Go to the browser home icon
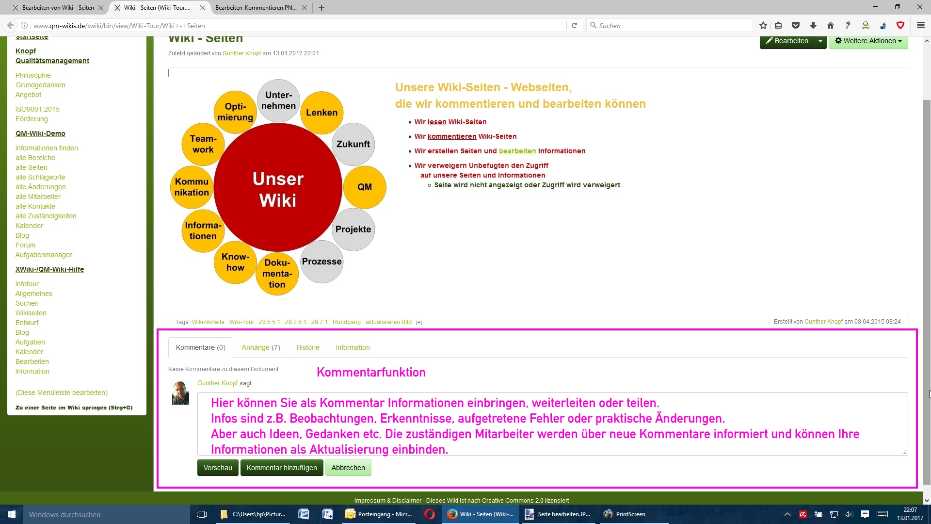The image size is (931, 524). tap(831, 26)
